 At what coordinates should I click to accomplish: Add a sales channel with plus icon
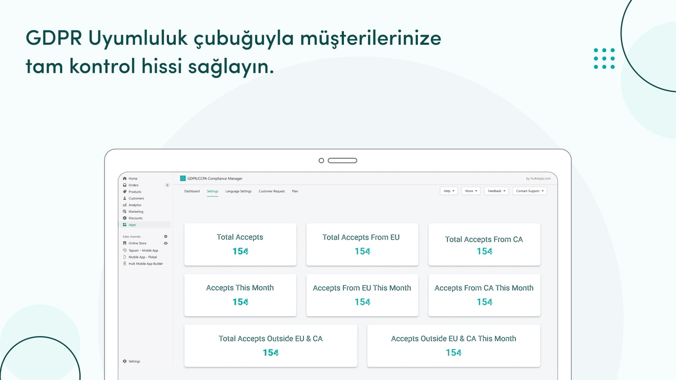[x=166, y=236]
